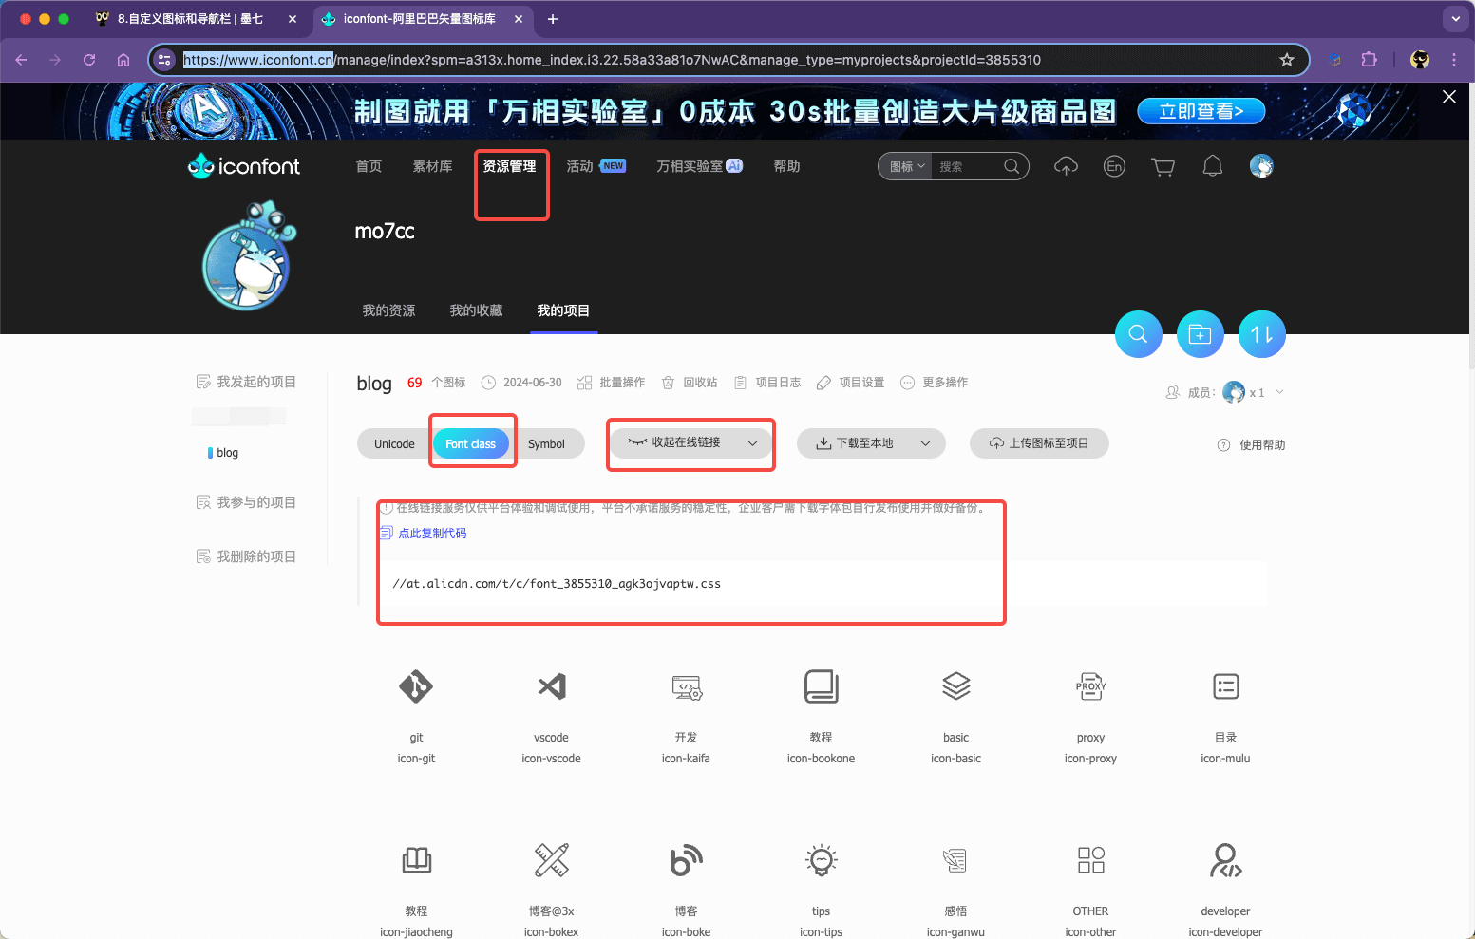Click the tips lightbulb icon
1475x939 pixels.
click(x=821, y=860)
